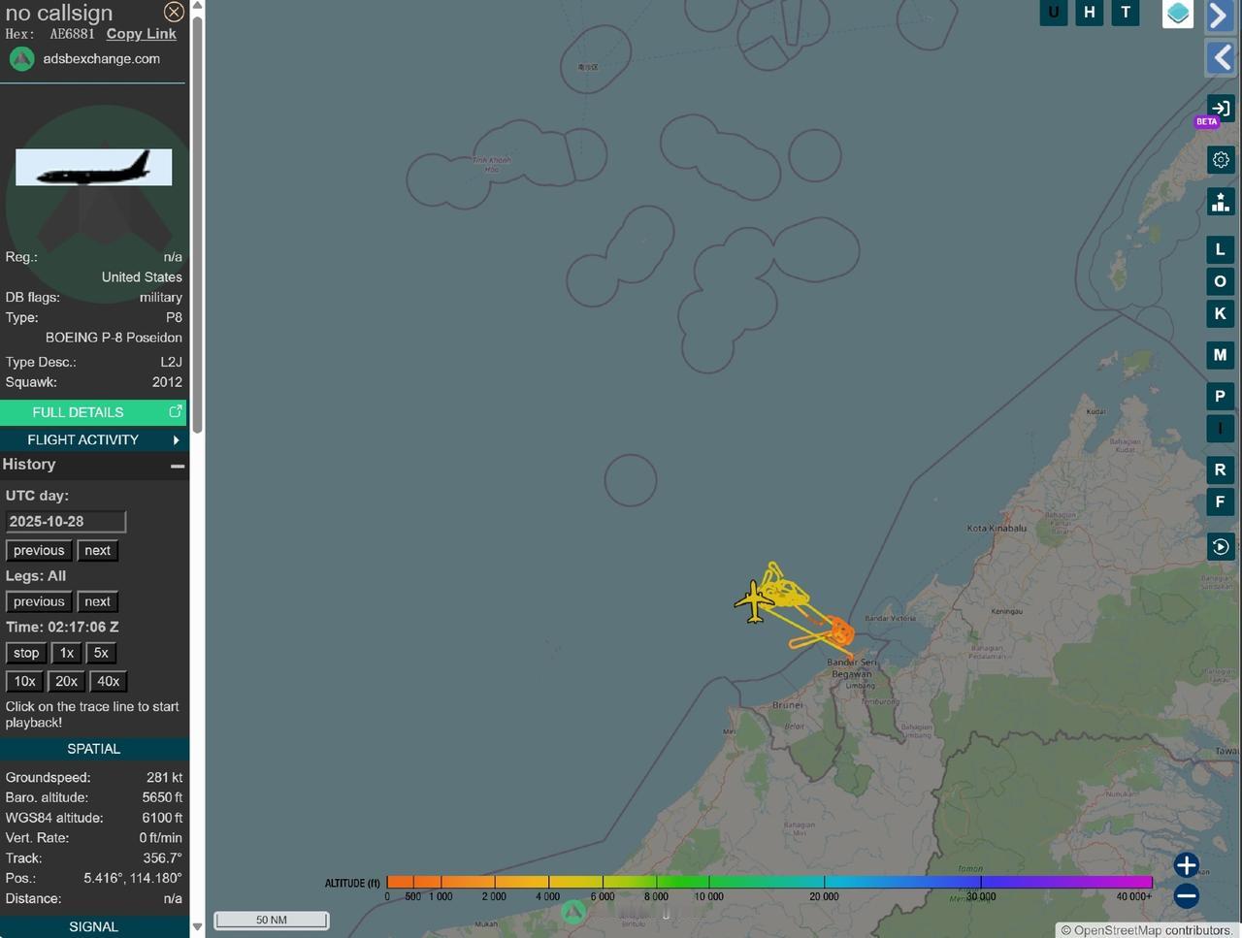Image resolution: width=1242 pixels, height=938 pixels.
Task: Set playback speed to 40x
Action: click(x=108, y=682)
